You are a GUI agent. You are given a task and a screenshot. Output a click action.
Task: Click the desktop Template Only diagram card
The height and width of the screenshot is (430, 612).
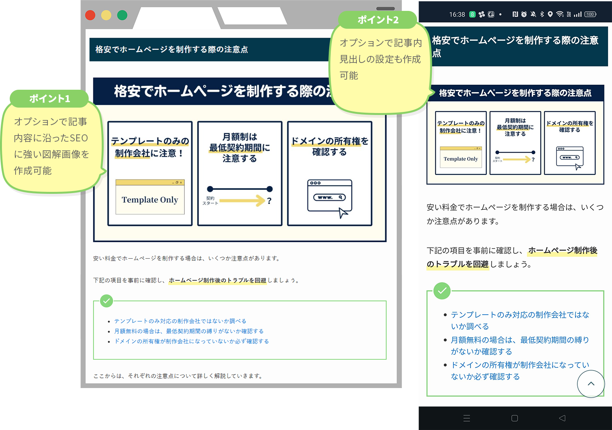click(150, 174)
